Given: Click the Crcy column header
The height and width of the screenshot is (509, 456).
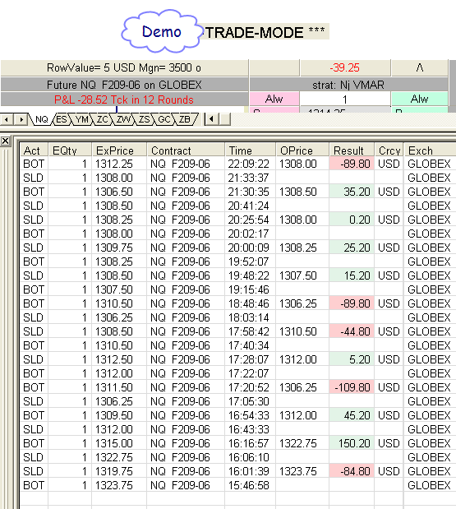Looking at the screenshot, I should click(x=389, y=150).
